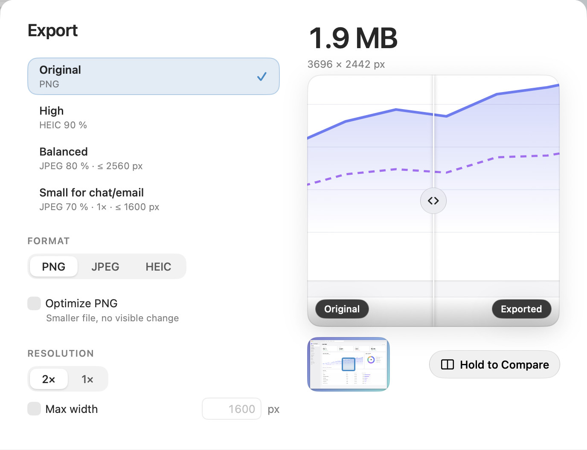Select Small for chat/email preset
This screenshot has width=587, height=450.
[x=154, y=199]
